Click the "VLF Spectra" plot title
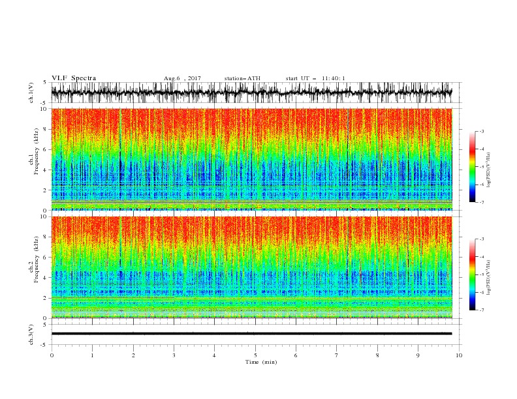This screenshot has height=399, width=517. tap(74, 78)
